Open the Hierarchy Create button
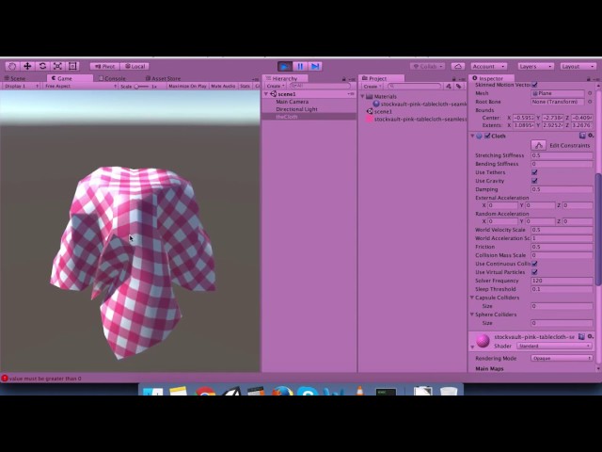The height and width of the screenshot is (452, 602). (276, 86)
